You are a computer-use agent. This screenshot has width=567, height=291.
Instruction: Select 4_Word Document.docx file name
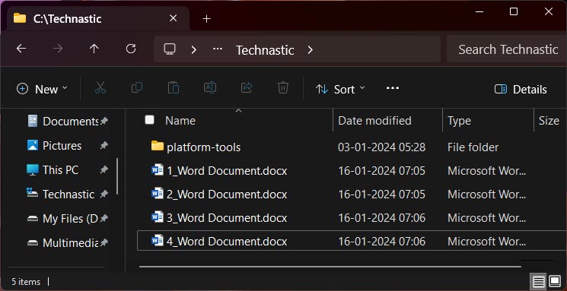coord(227,241)
